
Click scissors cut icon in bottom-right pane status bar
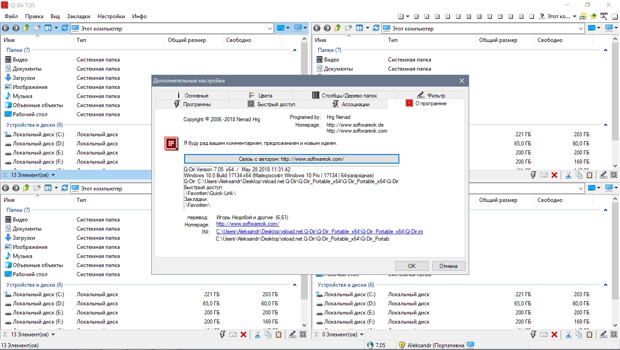click(568, 335)
